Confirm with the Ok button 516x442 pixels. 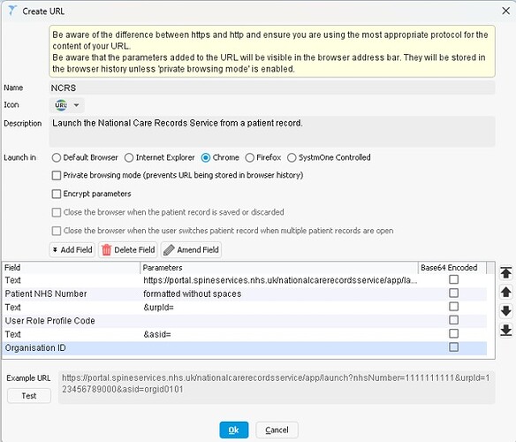(x=233, y=430)
